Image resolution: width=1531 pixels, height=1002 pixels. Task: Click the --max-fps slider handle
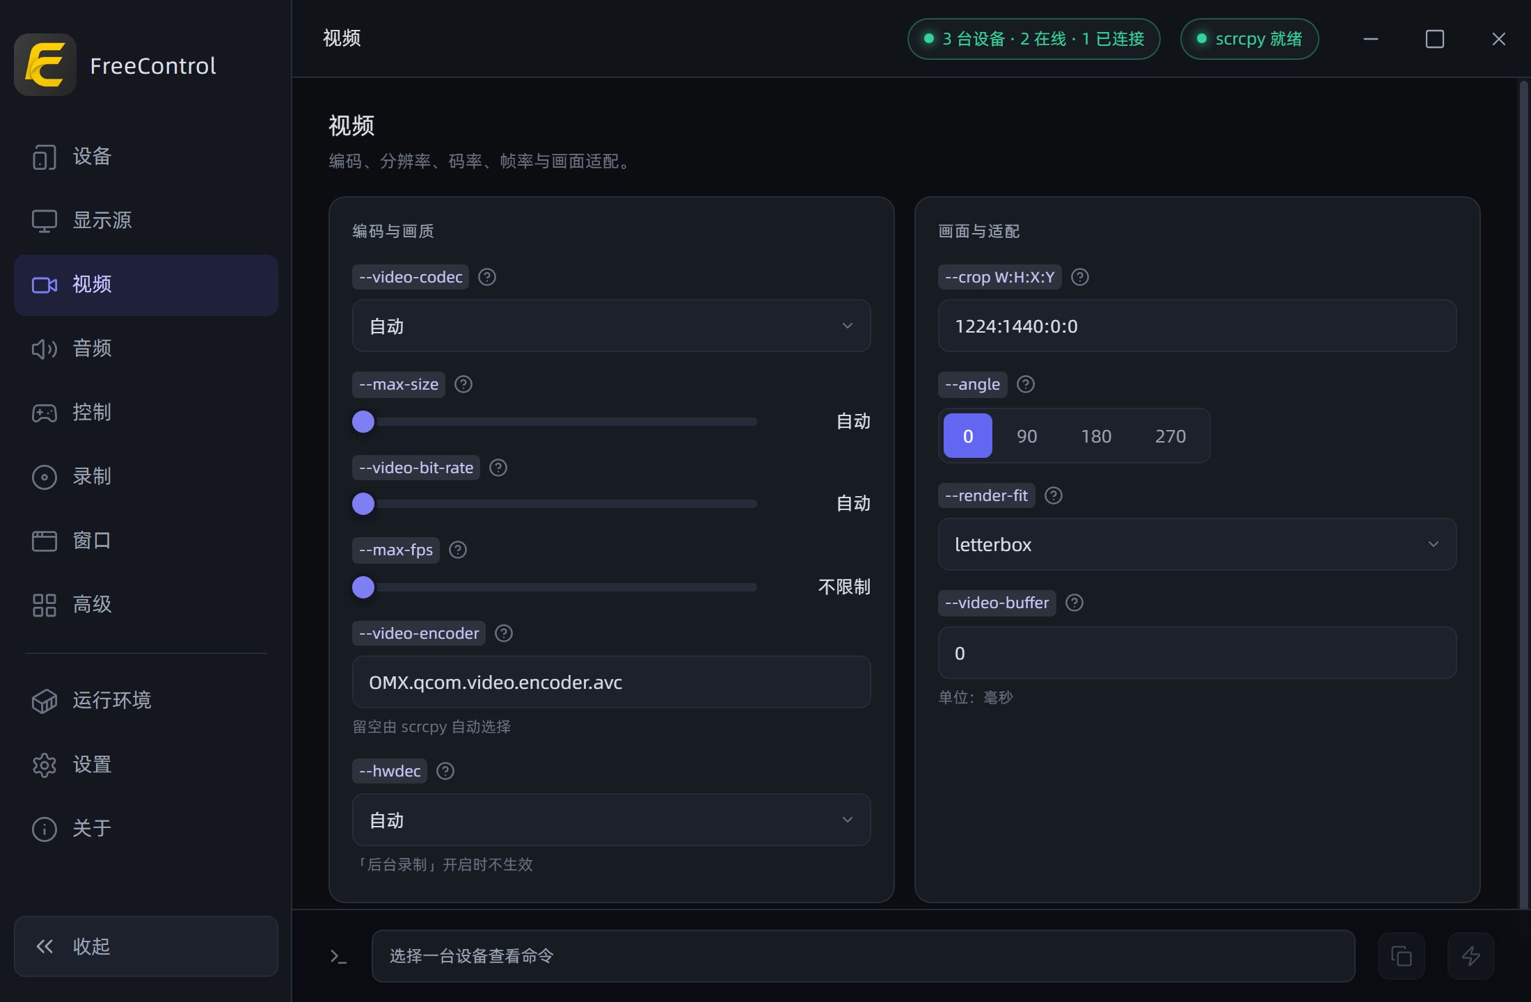363,587
